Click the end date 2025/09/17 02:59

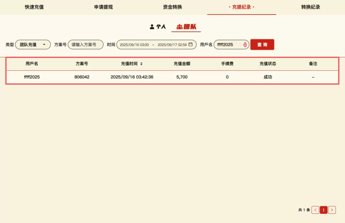(x=172, y=45)
